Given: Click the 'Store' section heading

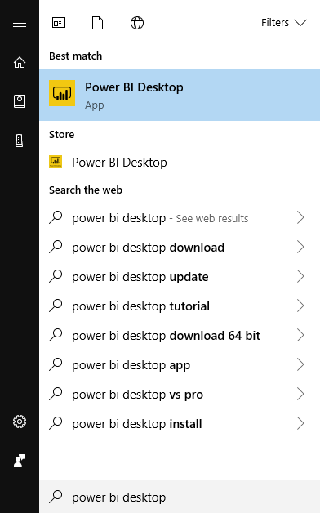Looking at the screenshot, I should click(61, 134).
